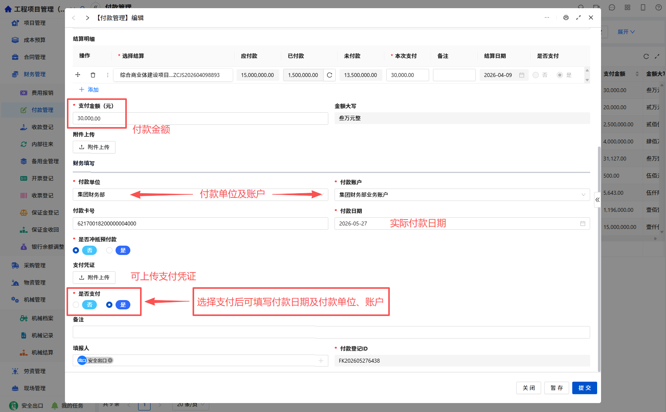Collapse the side panel with double-chevron
The height and width of the screenshot is (412, 666).
pos(598,200)
